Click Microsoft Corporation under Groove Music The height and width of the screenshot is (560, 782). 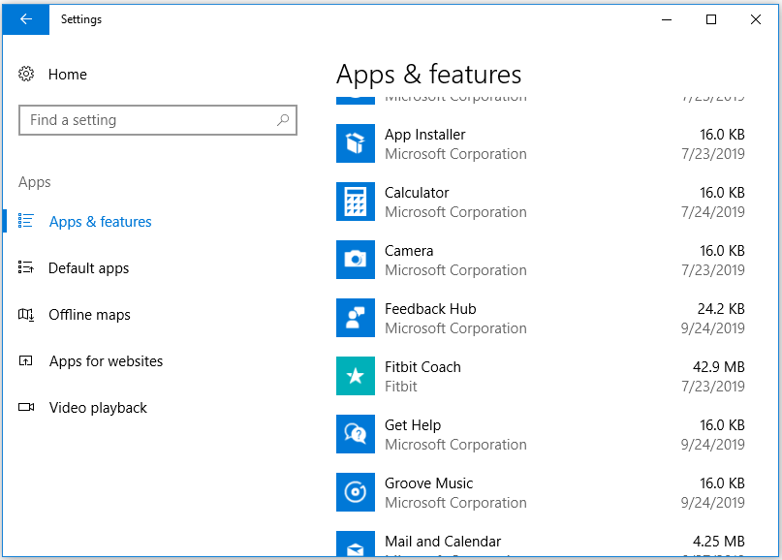[455, 503]
